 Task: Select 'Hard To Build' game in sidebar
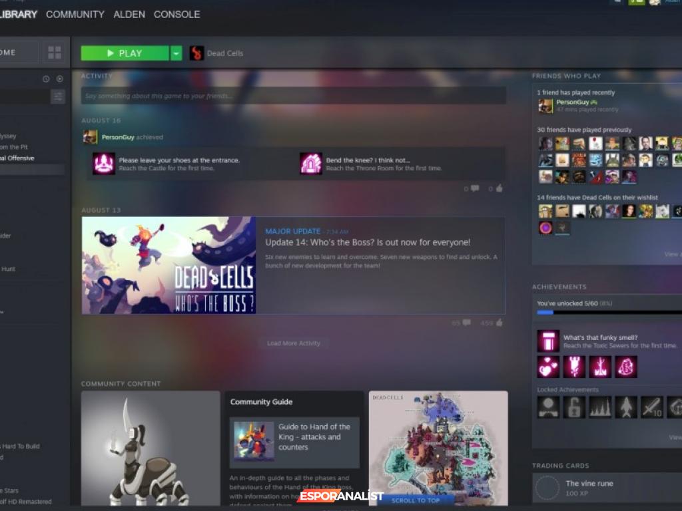(20, 446)
